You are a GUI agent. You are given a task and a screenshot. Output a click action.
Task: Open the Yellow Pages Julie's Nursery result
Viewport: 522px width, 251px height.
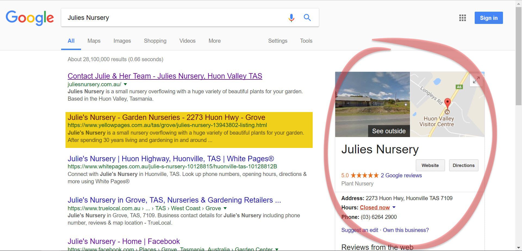coord(166,117)
